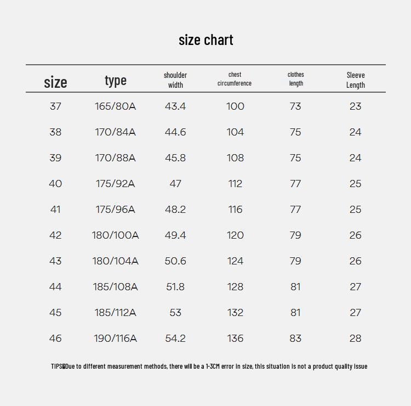Select the 'type' column header
The width and height of the screenshot is (411, 406).
[x=116, y=81]
